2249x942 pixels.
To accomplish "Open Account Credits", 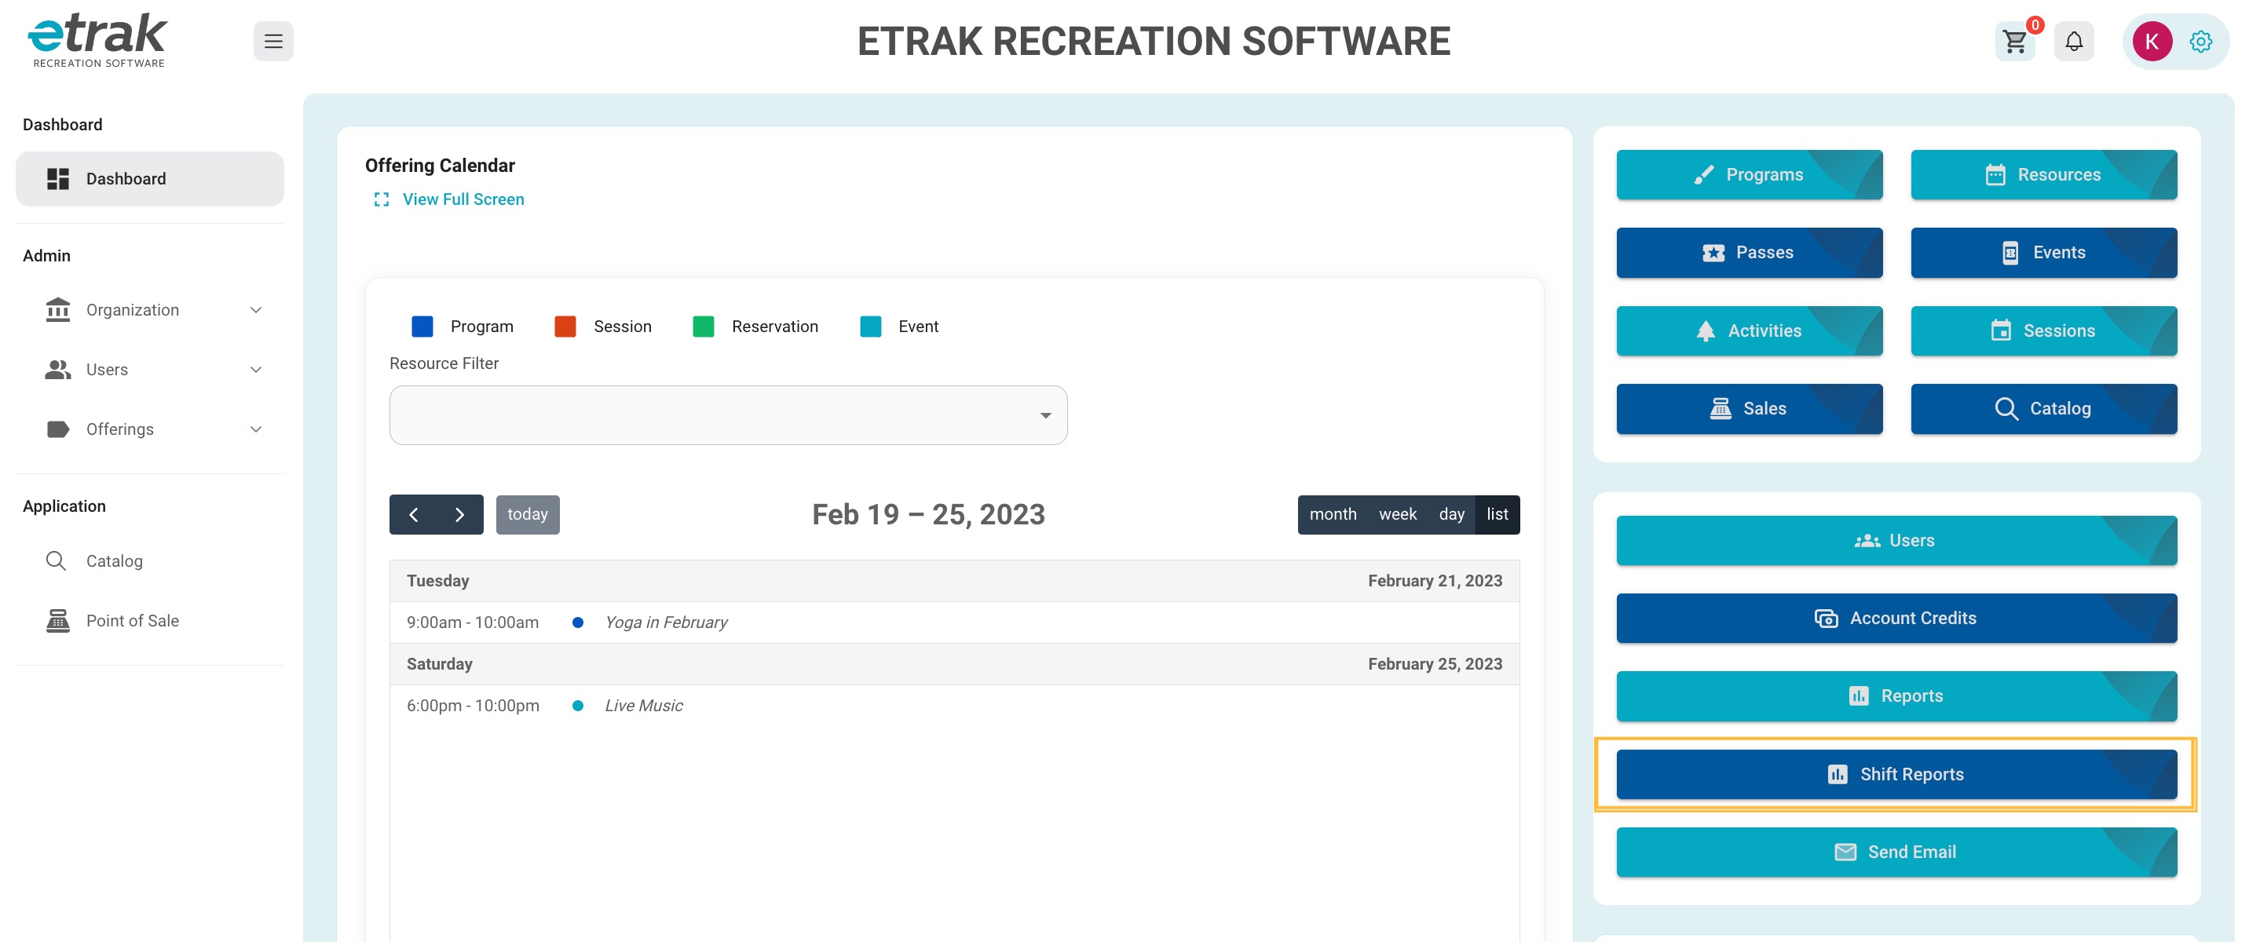I will [1896, 618].
